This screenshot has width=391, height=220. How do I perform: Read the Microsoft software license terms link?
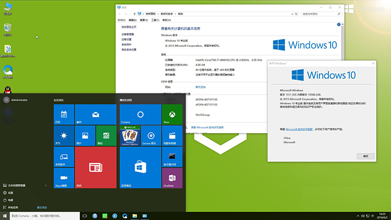pos(207,127)
